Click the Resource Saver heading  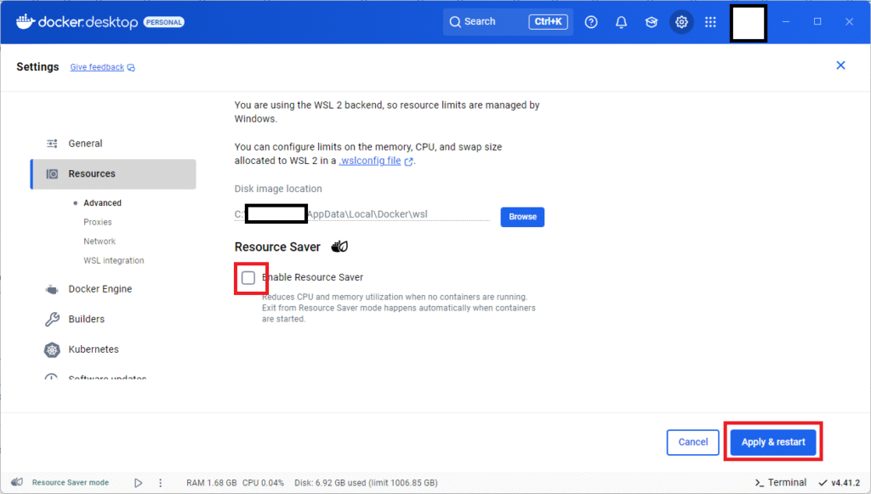[x=277, y=247]
